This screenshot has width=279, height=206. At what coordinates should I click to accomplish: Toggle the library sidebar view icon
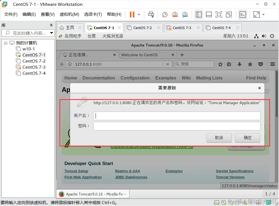pos(199,15)
